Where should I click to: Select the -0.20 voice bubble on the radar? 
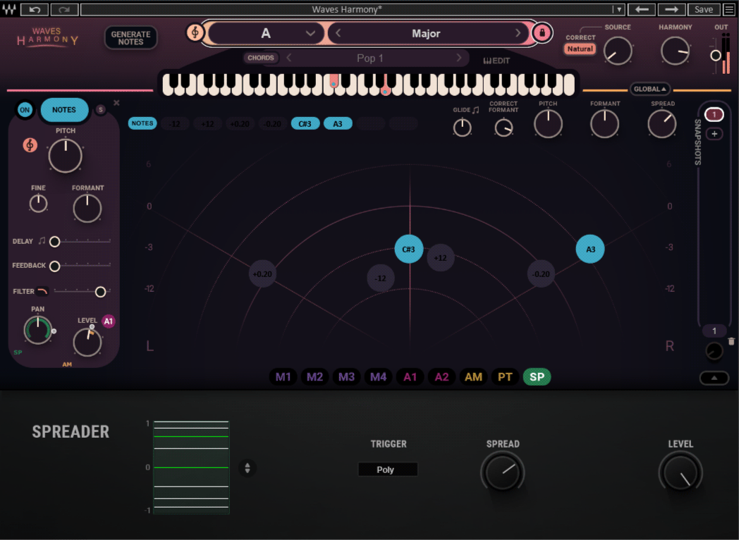click(541, 274)
